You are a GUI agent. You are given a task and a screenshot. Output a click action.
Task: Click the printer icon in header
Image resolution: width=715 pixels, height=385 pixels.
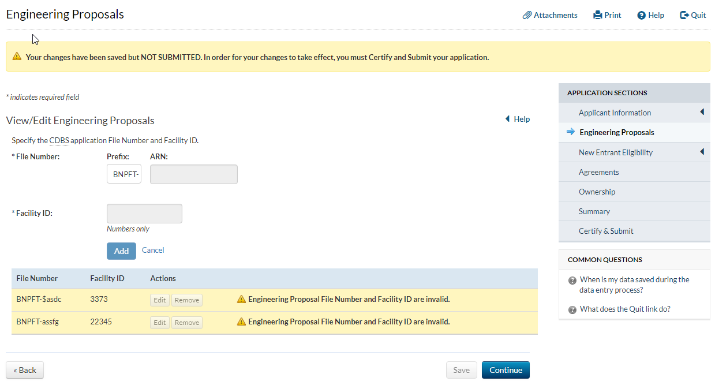597,16
